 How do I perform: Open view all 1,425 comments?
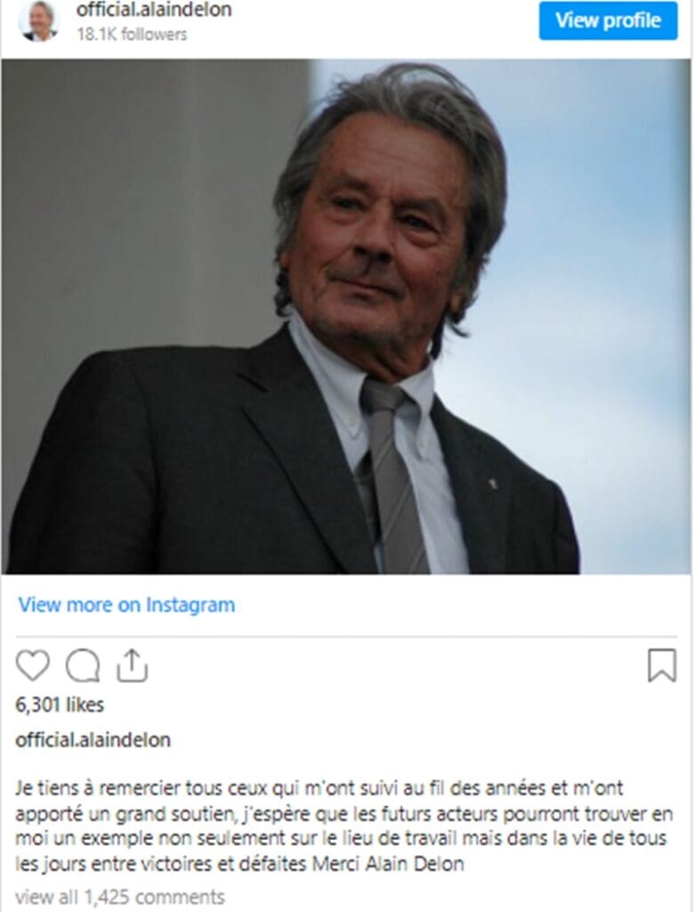[x=120, y=897]
